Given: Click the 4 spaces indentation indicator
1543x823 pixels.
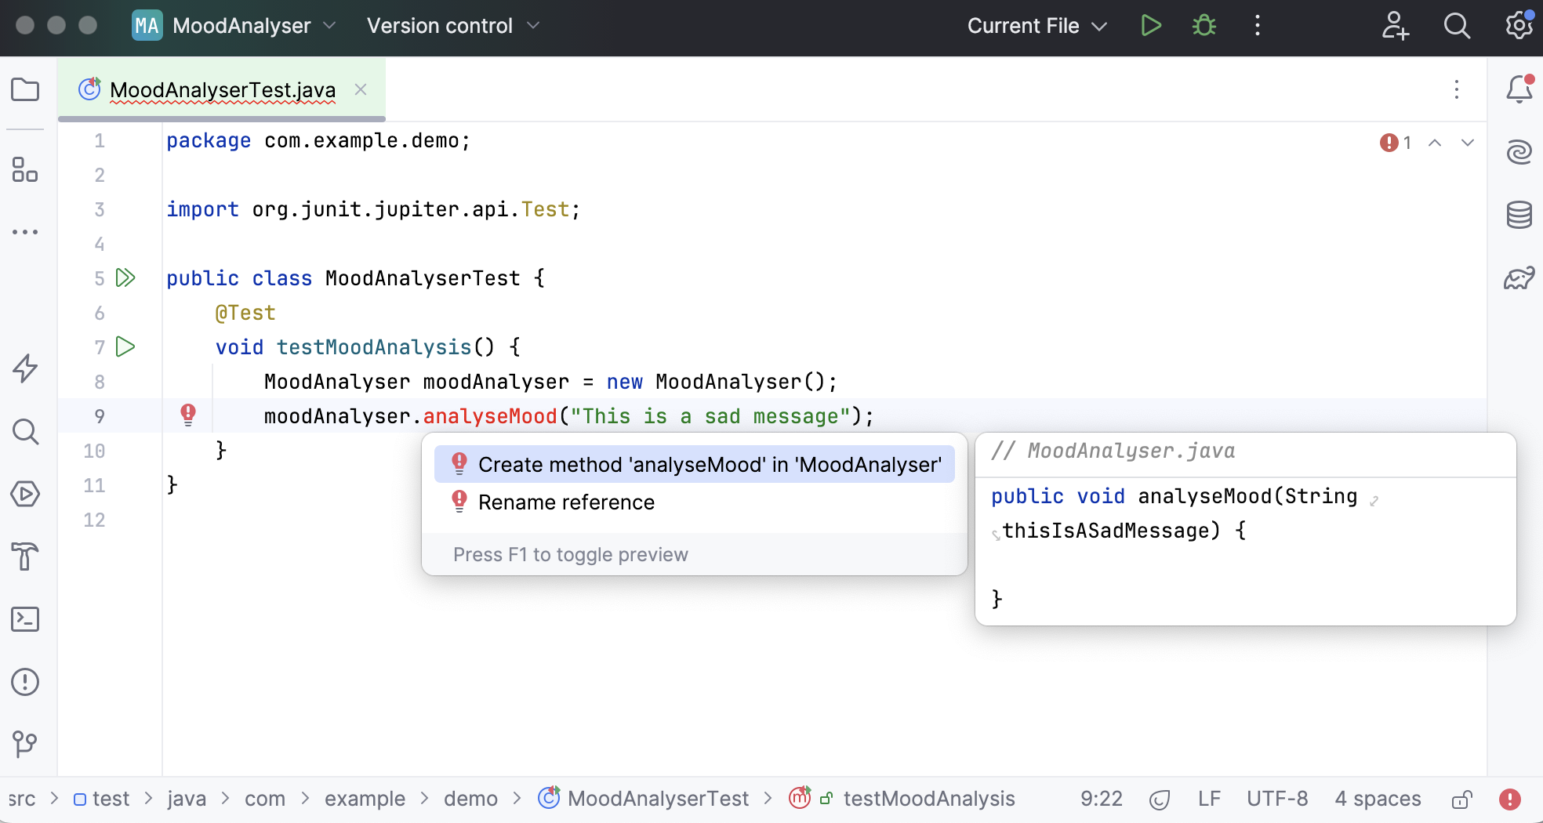Looking at the screenshot, I should pyautogui.click(x=1378, y=798).
